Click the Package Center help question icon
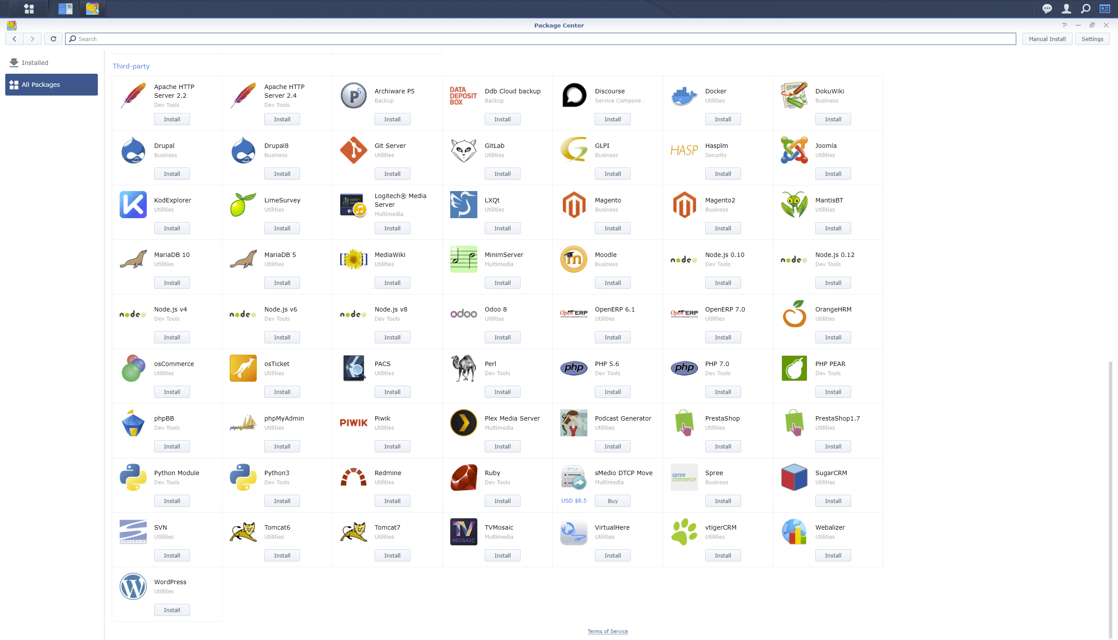Image resolution: width=1118 pixels, height=640 pixels. (x=1064, y=25)
